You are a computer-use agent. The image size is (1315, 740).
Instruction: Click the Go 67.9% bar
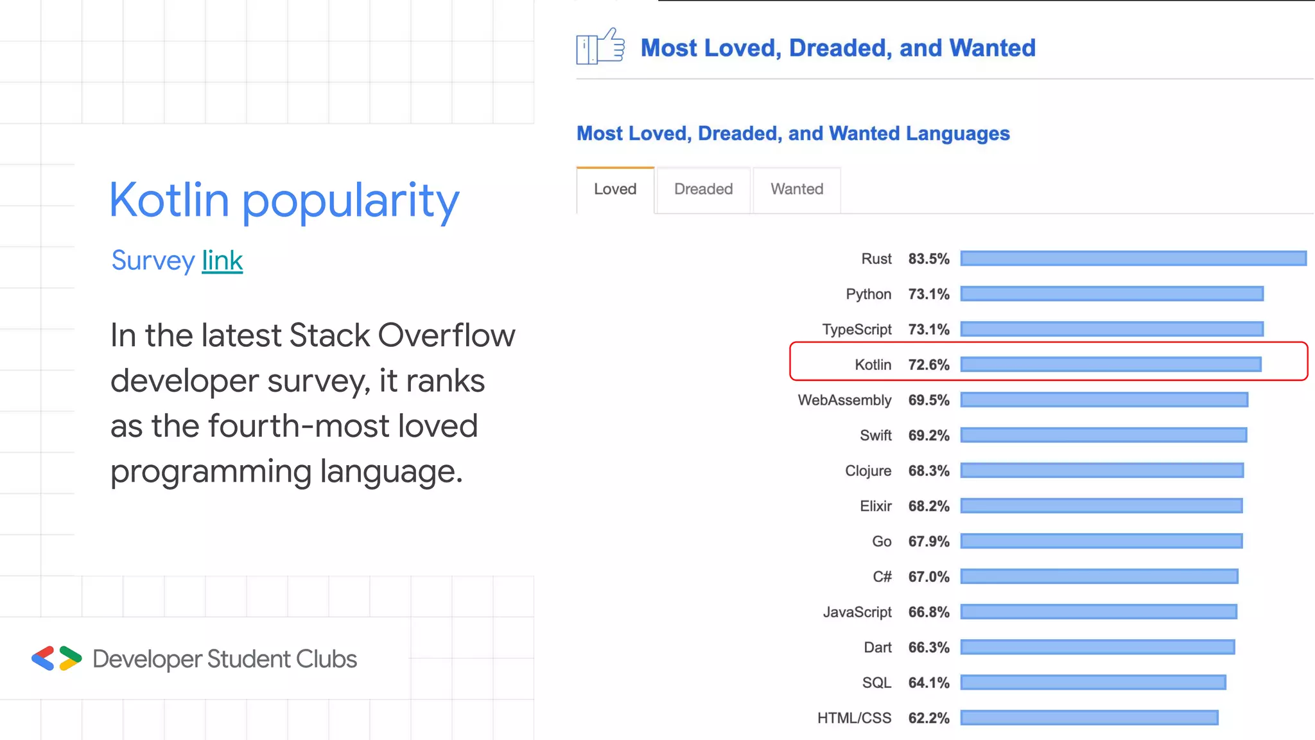pyautogui.click(x=1101, y=541)
